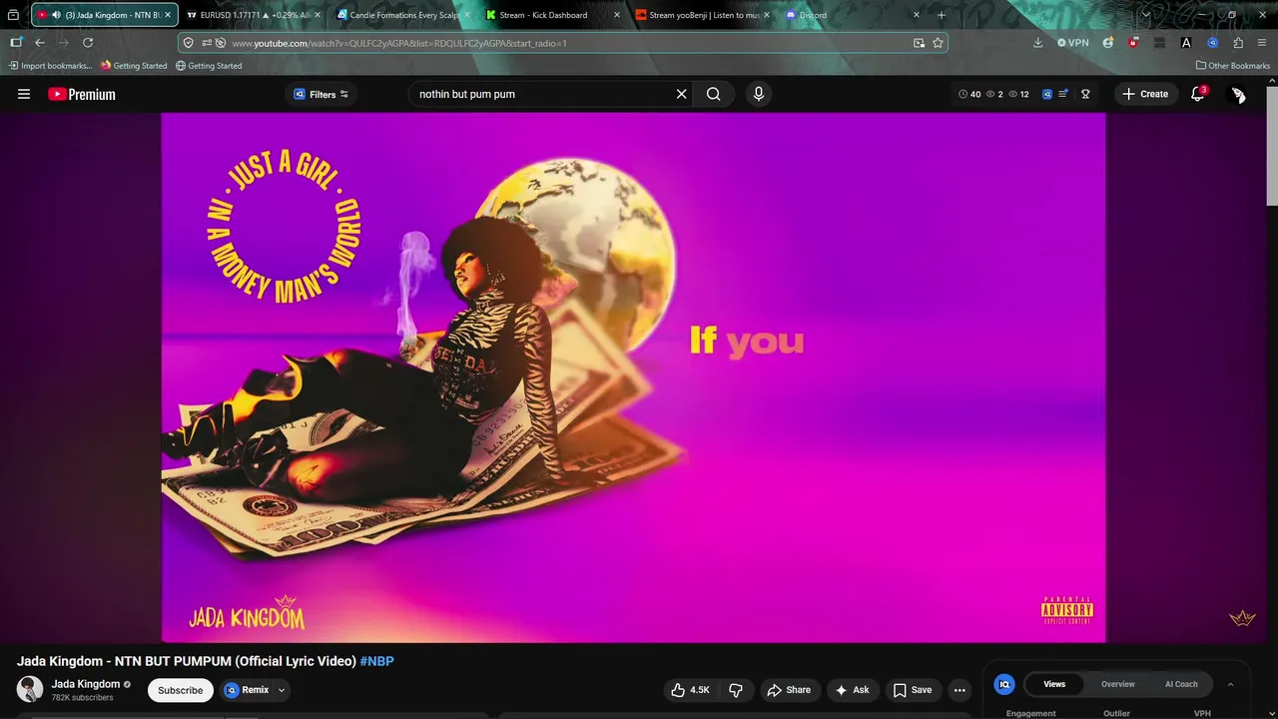Select the vidIQ AI Coach tab

click(1181, 684)
